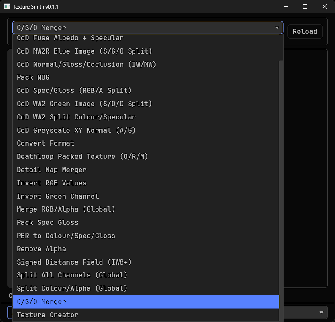Minimize the Texture Smith window
Viewport: 335px width, 322px height.
(x=286, y=6)
